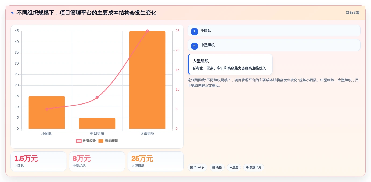The width and height of the screenshot is (371, 182).
Task: Click the 私有化、冗余、审计 description text
Action: tap(229, 68)
